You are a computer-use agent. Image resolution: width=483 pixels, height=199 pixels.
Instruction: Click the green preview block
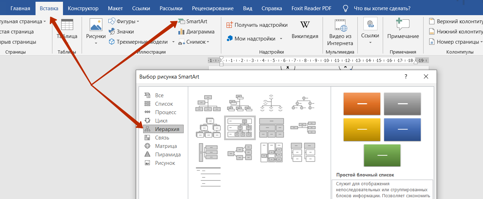tap(382, 155)
